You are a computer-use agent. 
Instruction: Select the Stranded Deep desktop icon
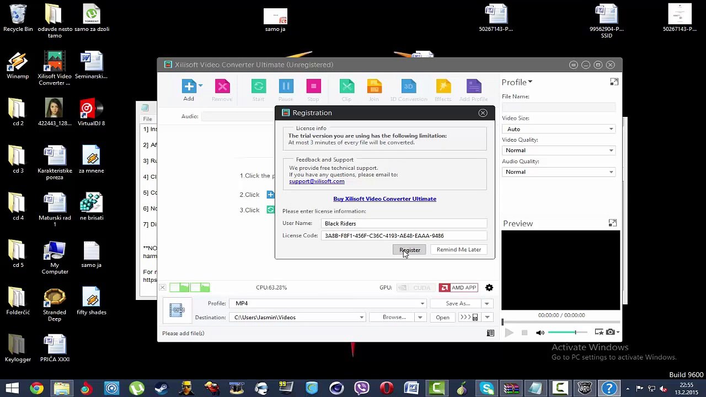55,305
